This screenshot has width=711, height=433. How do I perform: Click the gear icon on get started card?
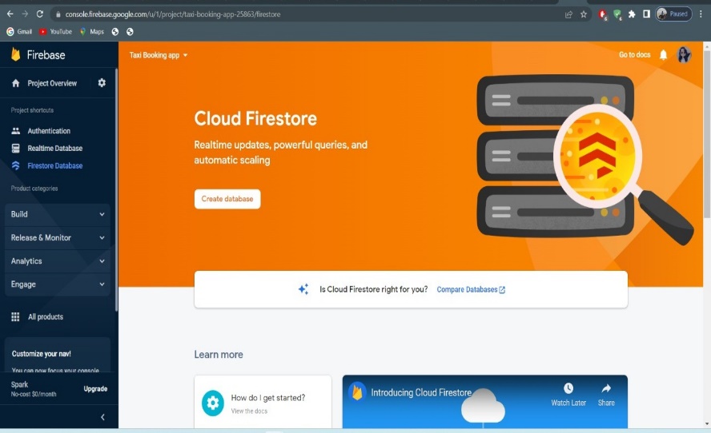pos(213,403)
